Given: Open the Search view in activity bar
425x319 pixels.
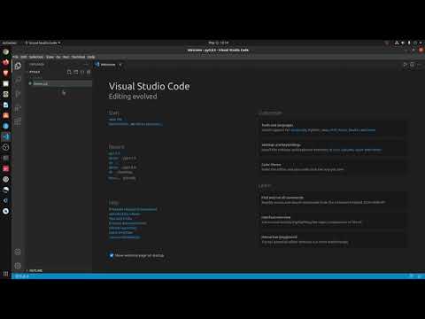Looking at the screenshot, I should pyautogui.click(x=18, y=80).
